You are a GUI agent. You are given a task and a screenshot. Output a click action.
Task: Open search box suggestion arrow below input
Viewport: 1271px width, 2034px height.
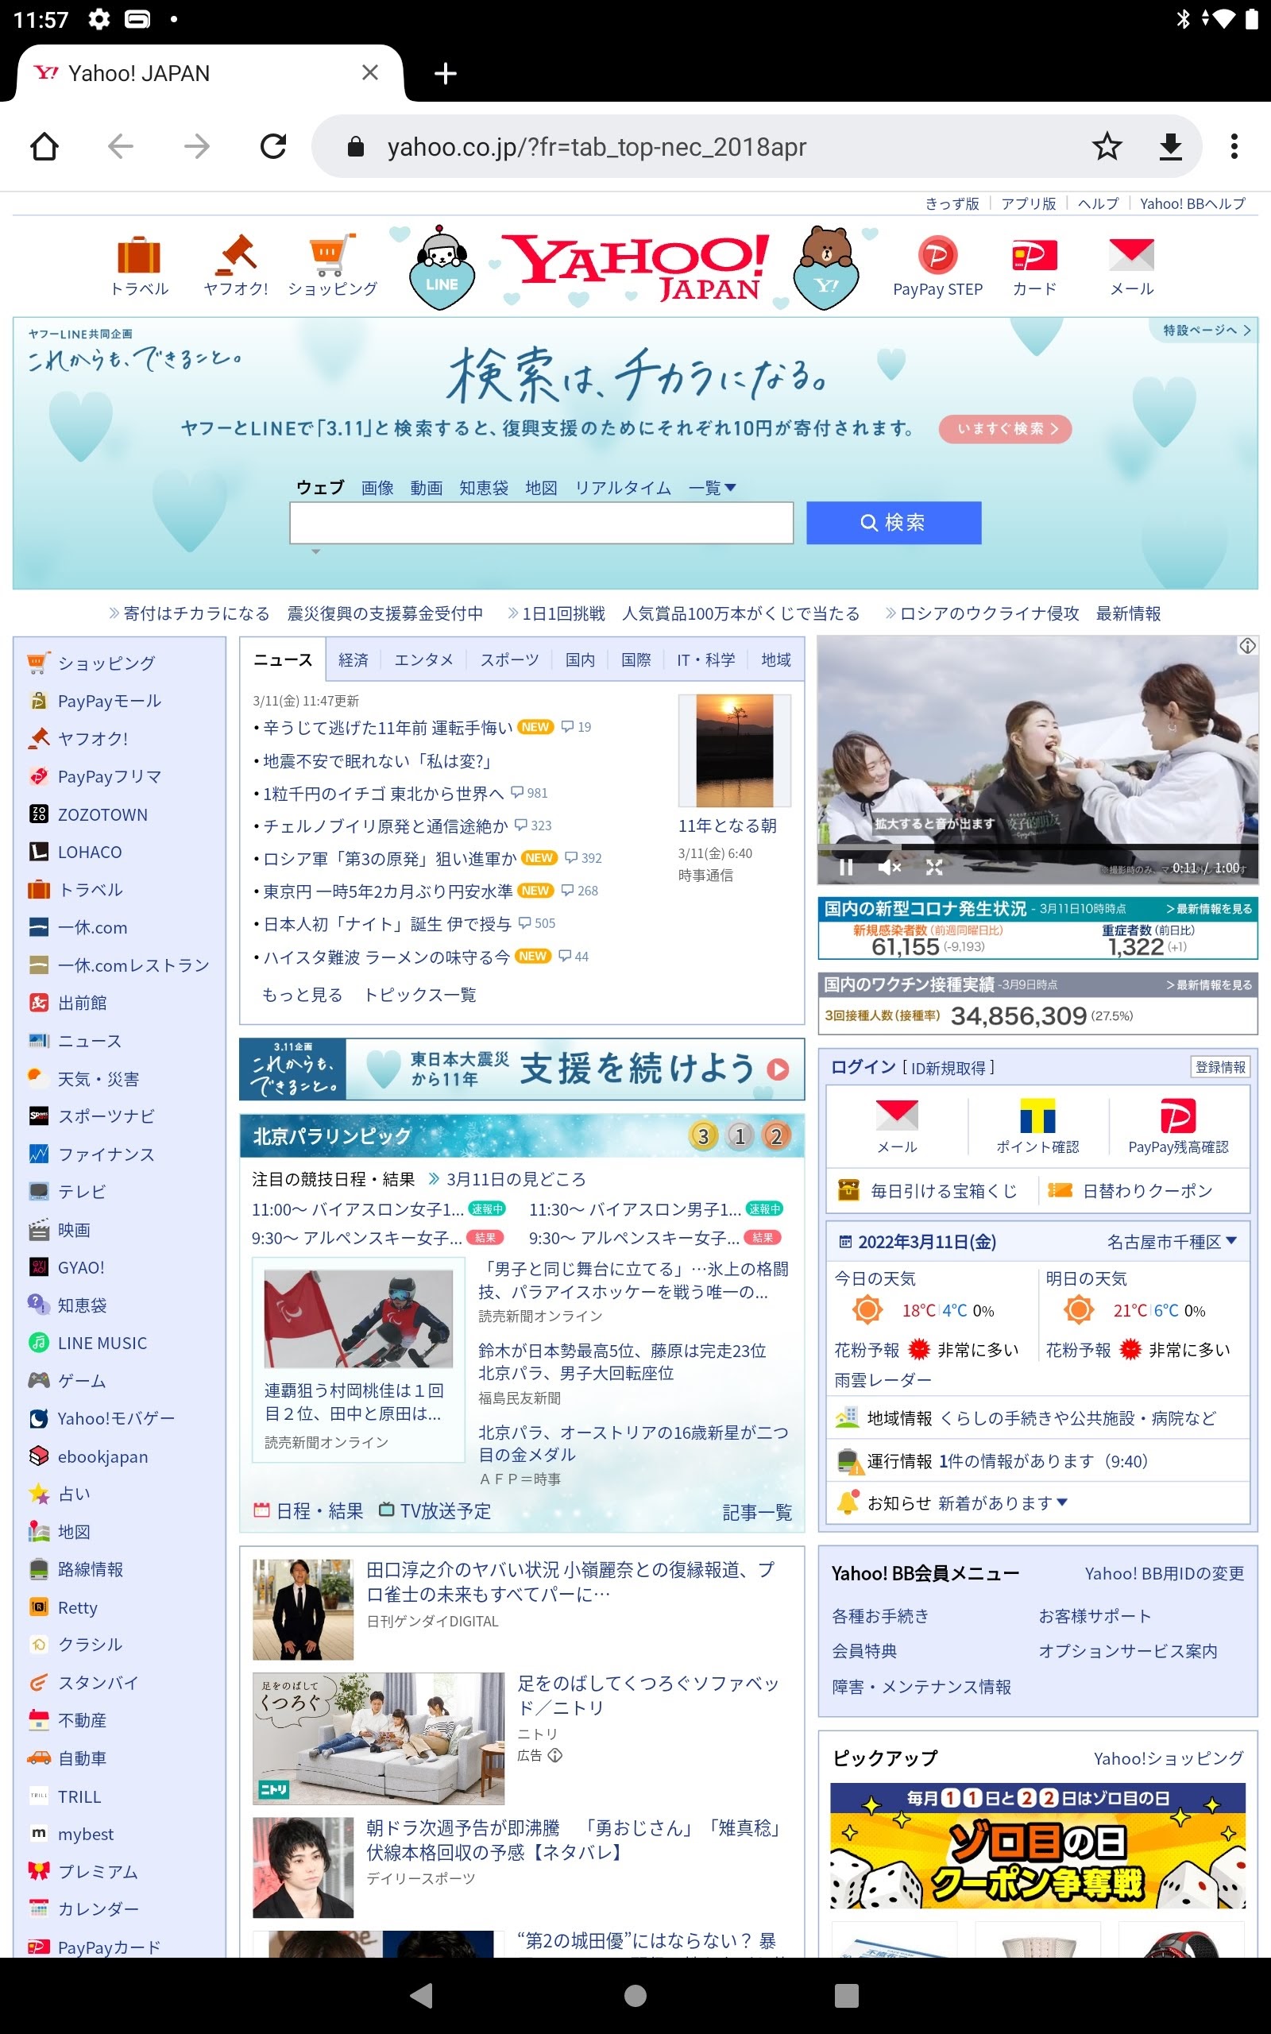pyautogui.click(x=316, y=552)
